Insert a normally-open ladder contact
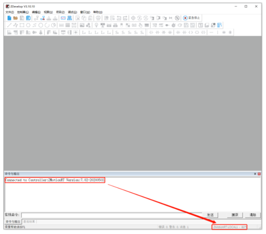266x234 pixels. (x=151, y=32)
